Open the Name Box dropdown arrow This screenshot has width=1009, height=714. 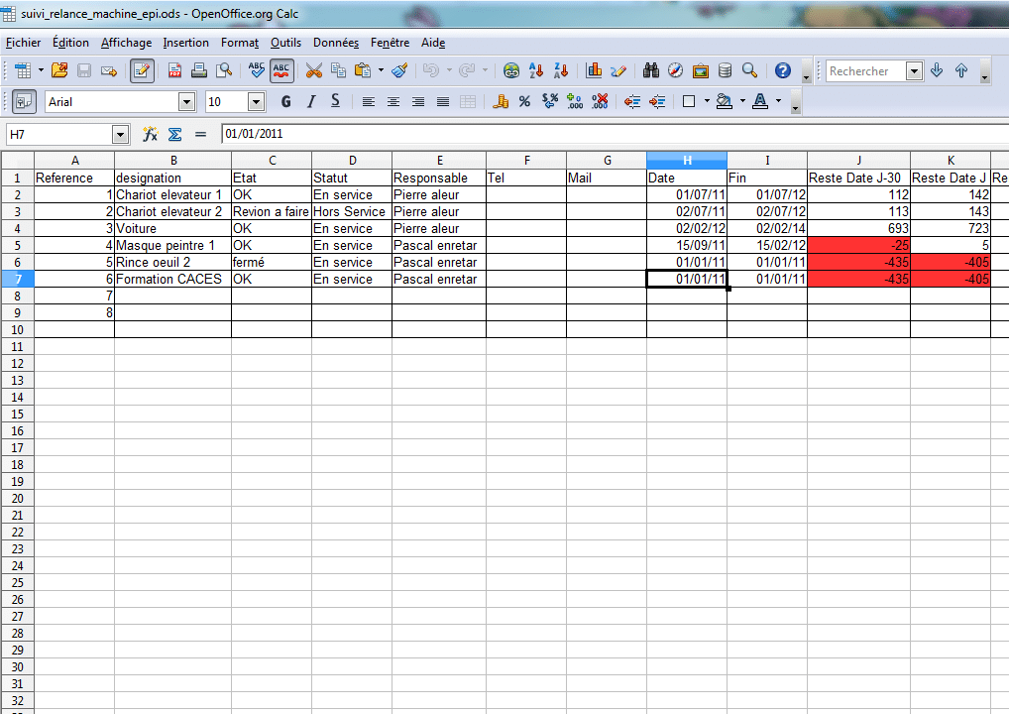click(x=120, y=135)
